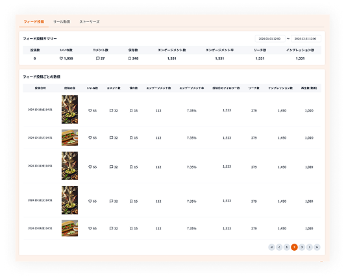Screen dimensions: 346x278
Task: Select the フィード投稿 tab
Action: tap(34, 22)
